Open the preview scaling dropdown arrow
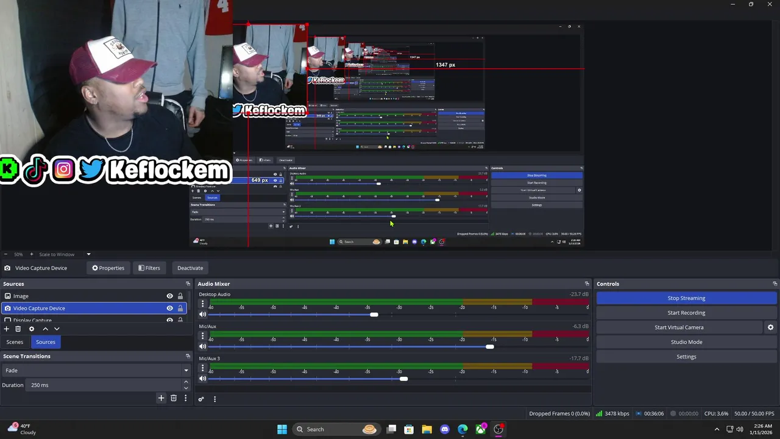The height and width of the screenshot is (439, 780). [x=88, y=254]
